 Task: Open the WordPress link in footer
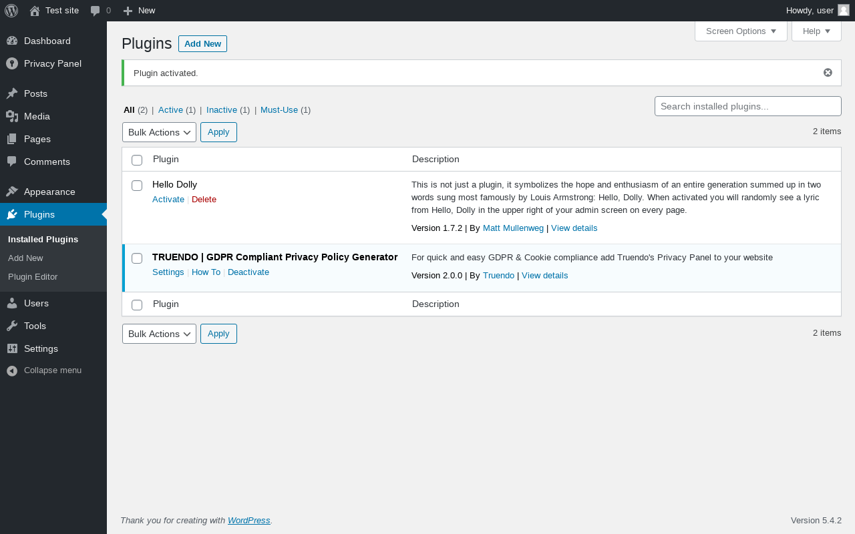click(249, 520)
